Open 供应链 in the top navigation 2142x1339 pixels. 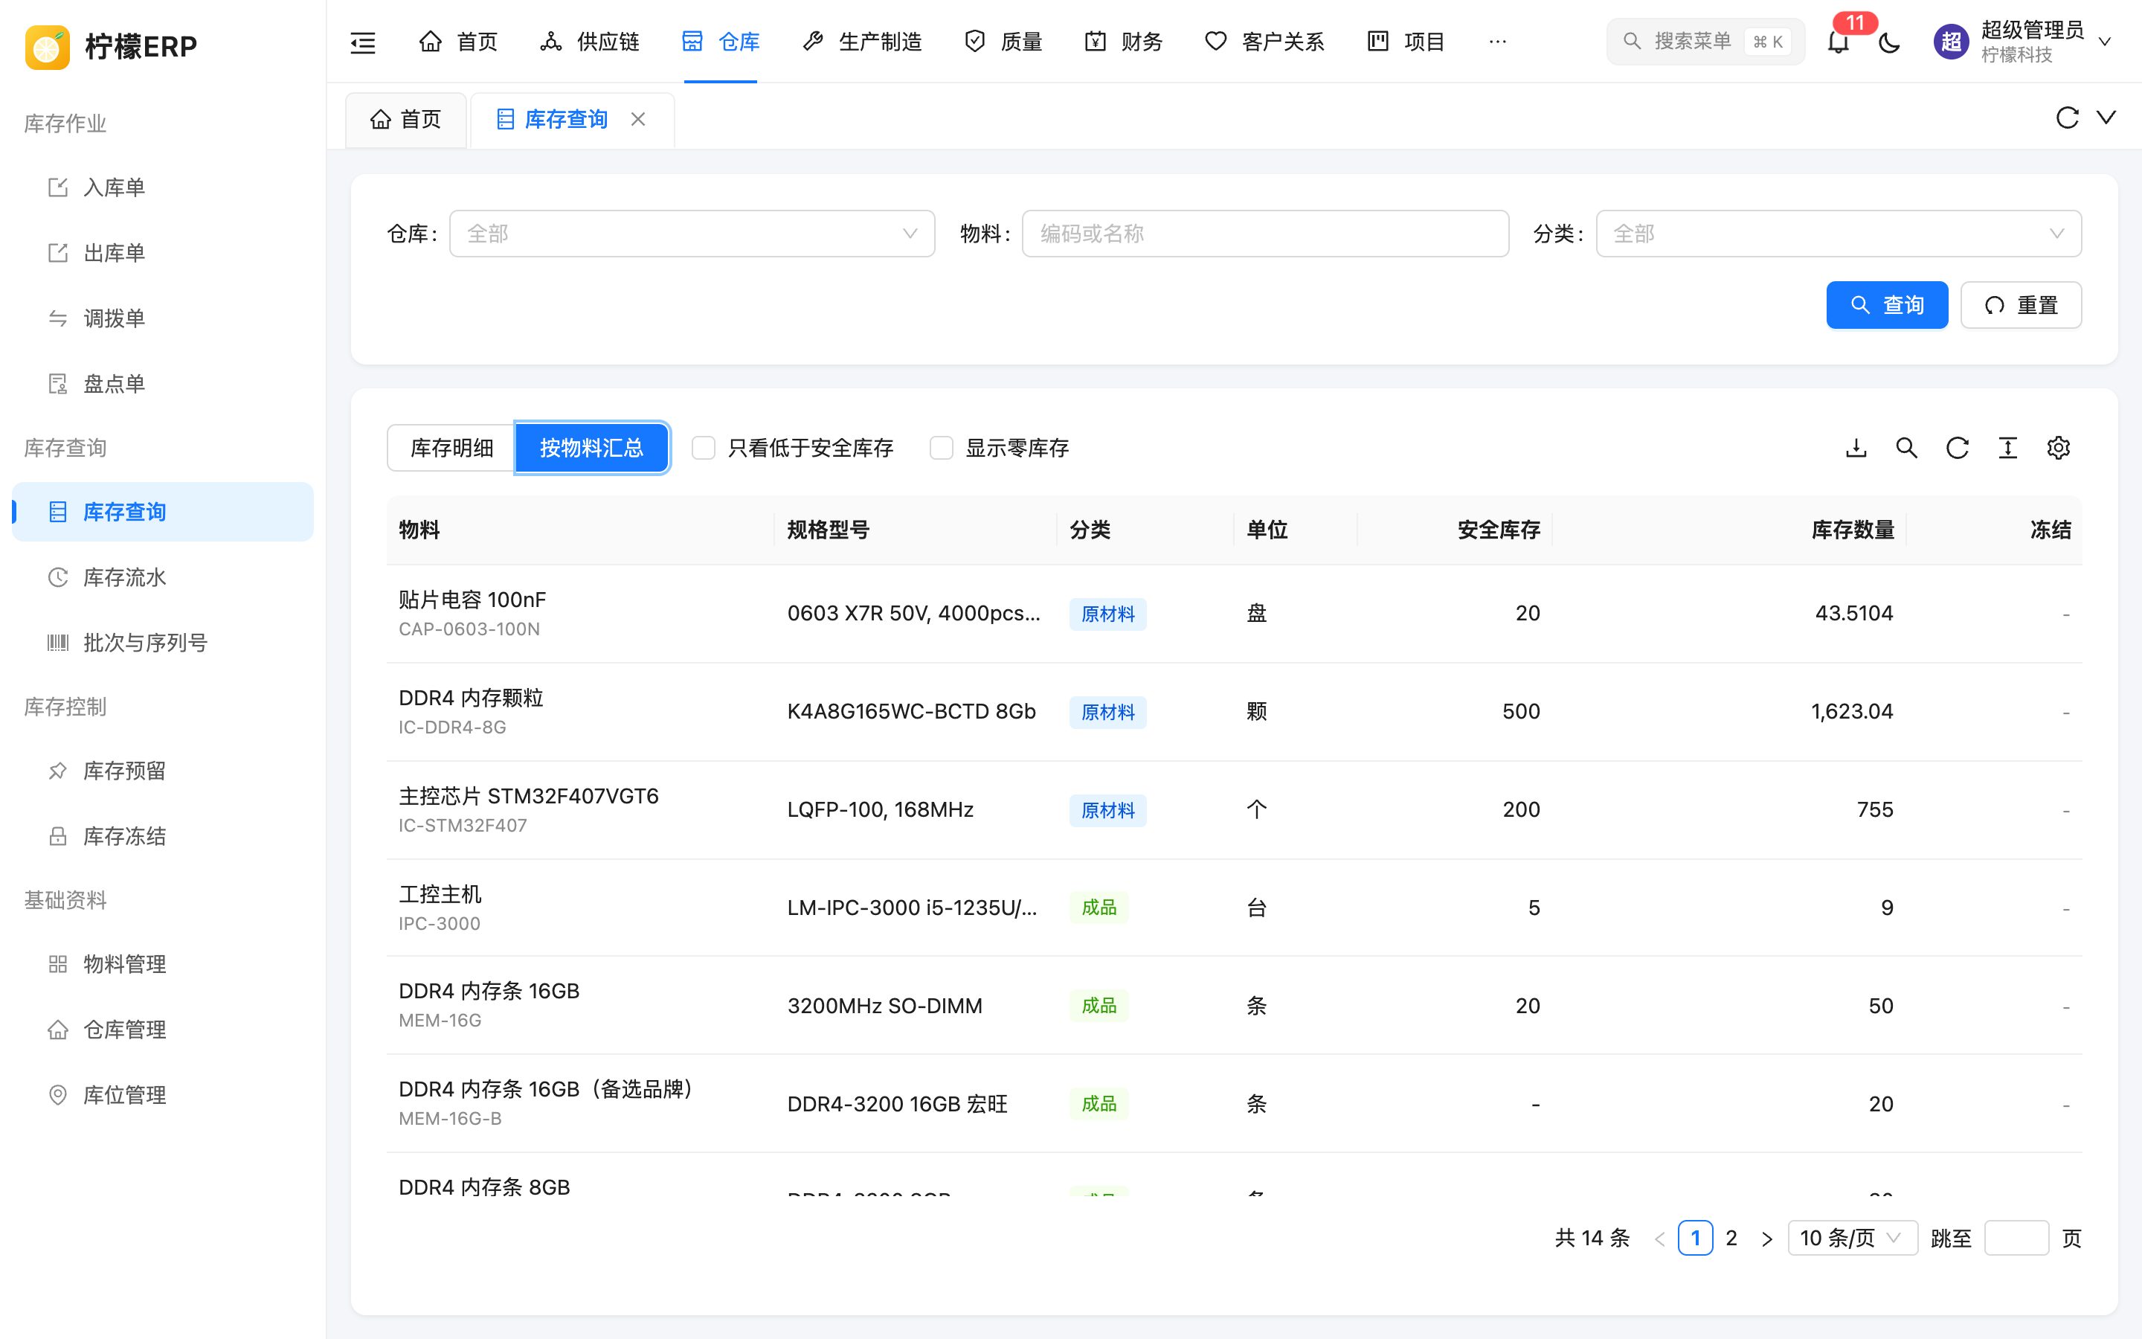tap(590, 42)
